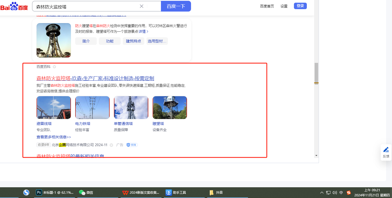This screenshot has height=198, width=392.
Task: Open the 反馈 feedback pencil icon
Action: click(386, 150)
